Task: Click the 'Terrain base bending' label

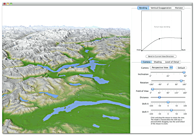Action: pos(162,27)
